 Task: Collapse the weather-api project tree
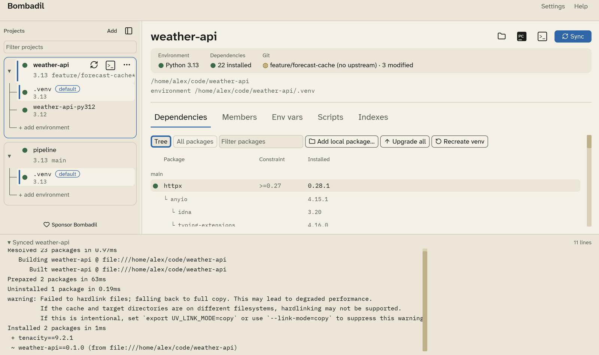pos(9,71)
